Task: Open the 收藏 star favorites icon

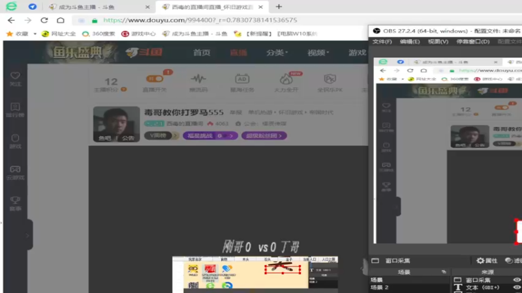Action: tap(10, 34)
